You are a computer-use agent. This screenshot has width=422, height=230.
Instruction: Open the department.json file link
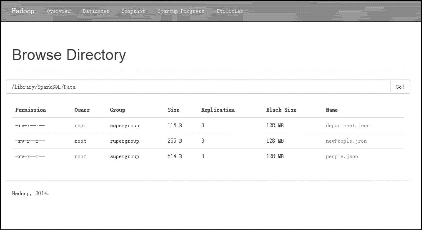347,126
